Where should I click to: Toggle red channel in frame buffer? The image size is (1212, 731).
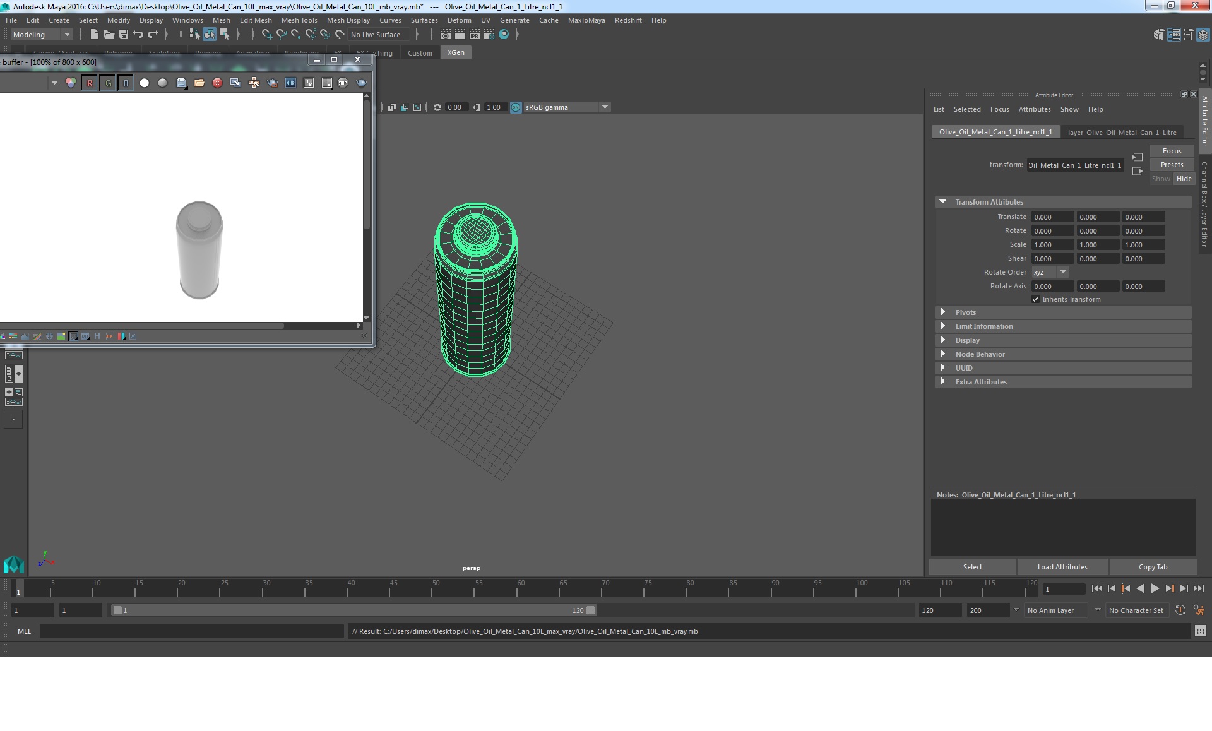(x=90, y=83)
